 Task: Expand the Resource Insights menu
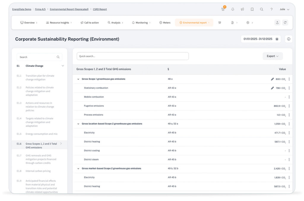point(59,23)
